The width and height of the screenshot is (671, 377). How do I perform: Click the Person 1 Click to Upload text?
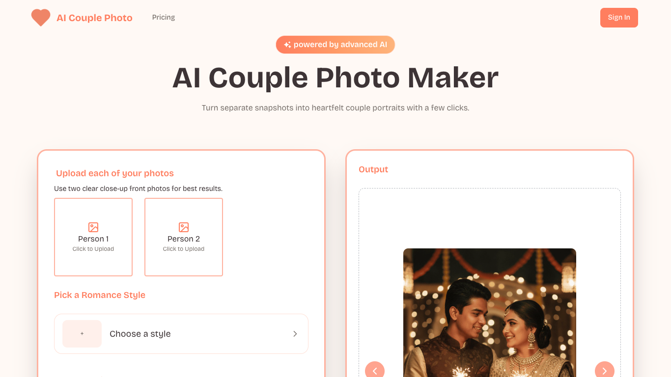93,249
